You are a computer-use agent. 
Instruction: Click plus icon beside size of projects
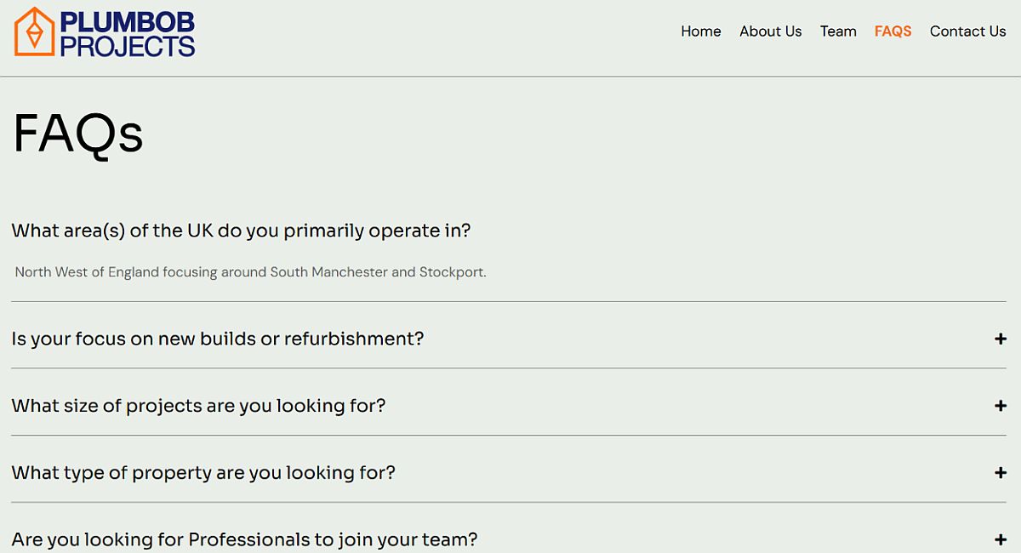[1000, 406]
